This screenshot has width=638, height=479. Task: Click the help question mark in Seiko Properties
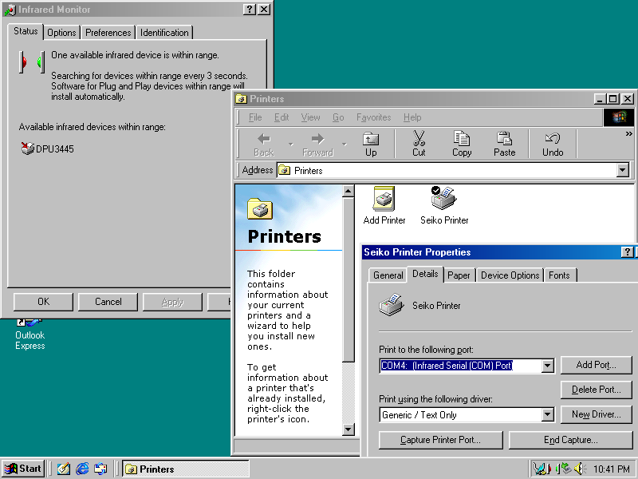627,252
